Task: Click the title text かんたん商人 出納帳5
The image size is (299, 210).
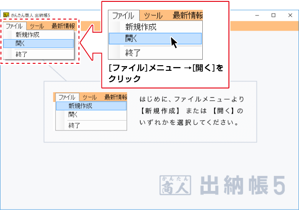Action: (30, 15)
